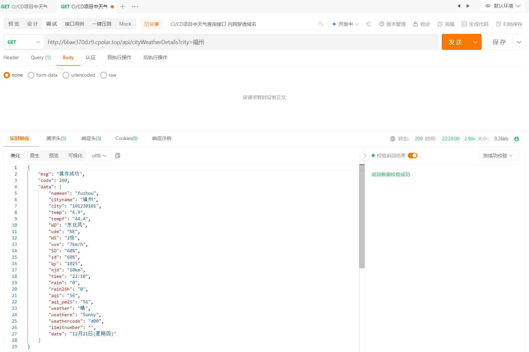Copy the response body with the copy icon
This screenshot has width=529, height=352.
118,156
